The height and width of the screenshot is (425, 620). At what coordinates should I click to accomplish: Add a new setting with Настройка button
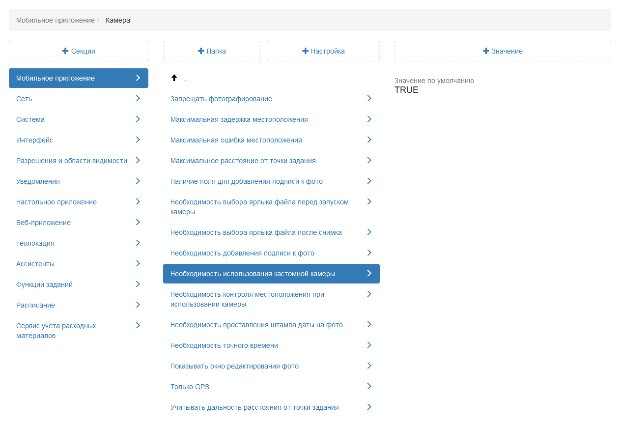(x=324, y=51)
